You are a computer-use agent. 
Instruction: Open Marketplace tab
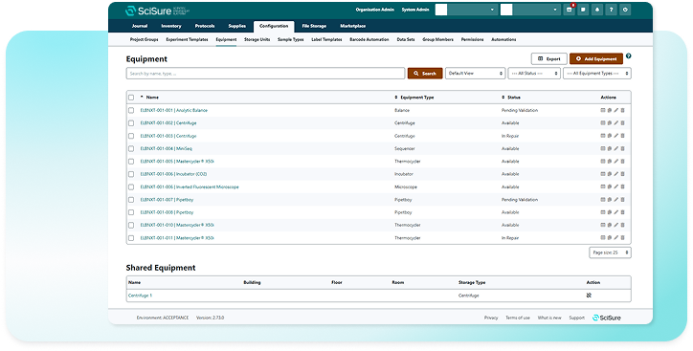click(352, 26)
